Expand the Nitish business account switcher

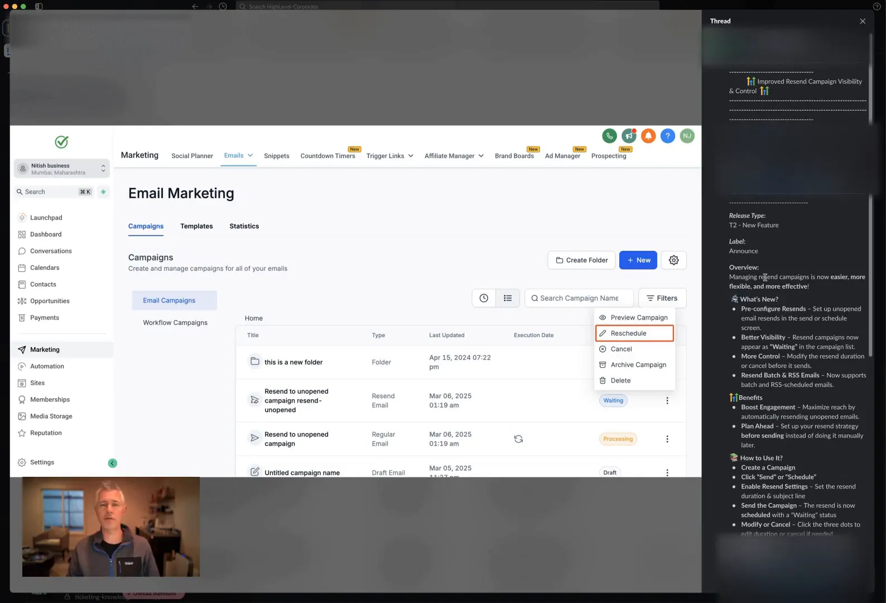pyautogui.click(x=61, y=169)
